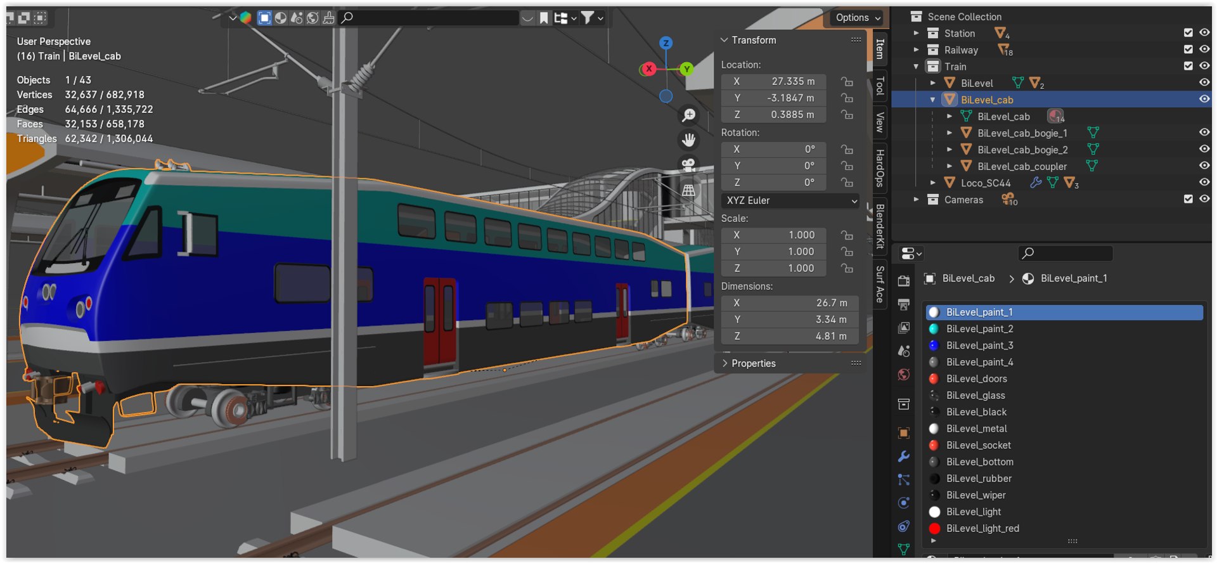1217x563 pixels.
Task: Toggle the camera view icon
Action: [688, 165]
